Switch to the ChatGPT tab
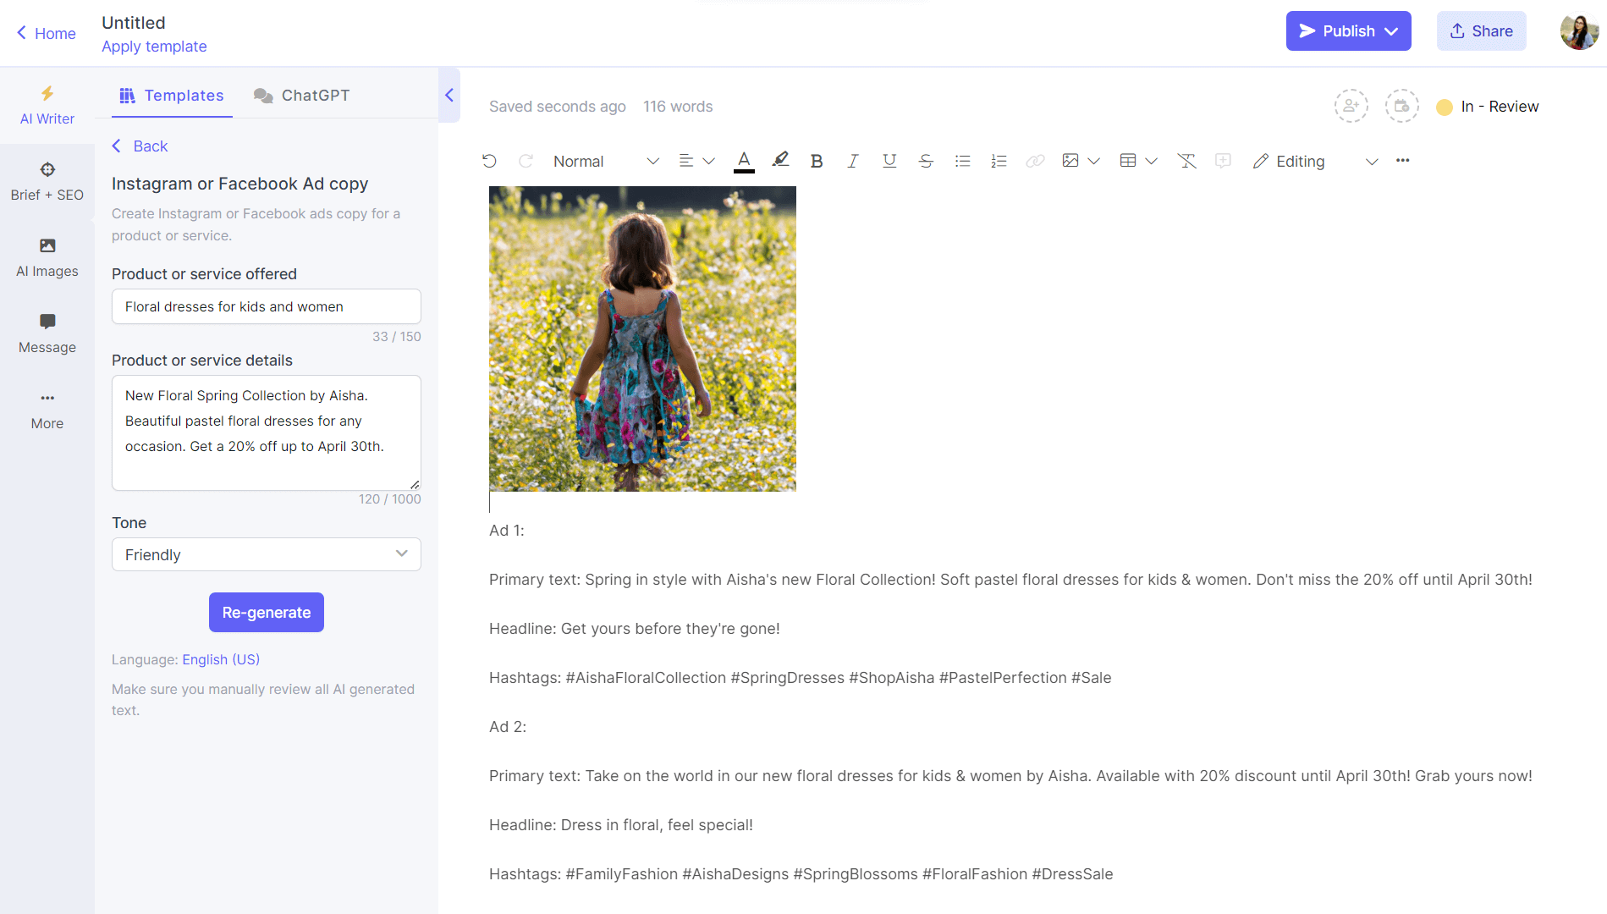 (302, 96)
